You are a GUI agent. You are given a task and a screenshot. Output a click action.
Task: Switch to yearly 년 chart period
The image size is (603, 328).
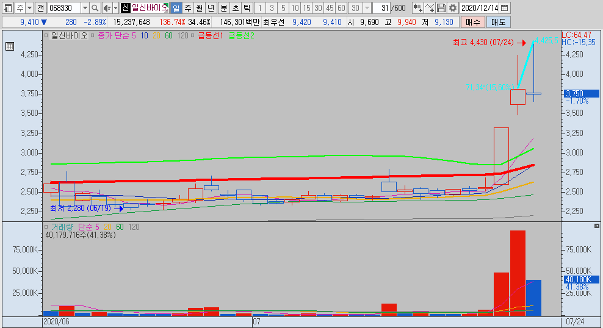pyautogui.click(x=211, y=8)
